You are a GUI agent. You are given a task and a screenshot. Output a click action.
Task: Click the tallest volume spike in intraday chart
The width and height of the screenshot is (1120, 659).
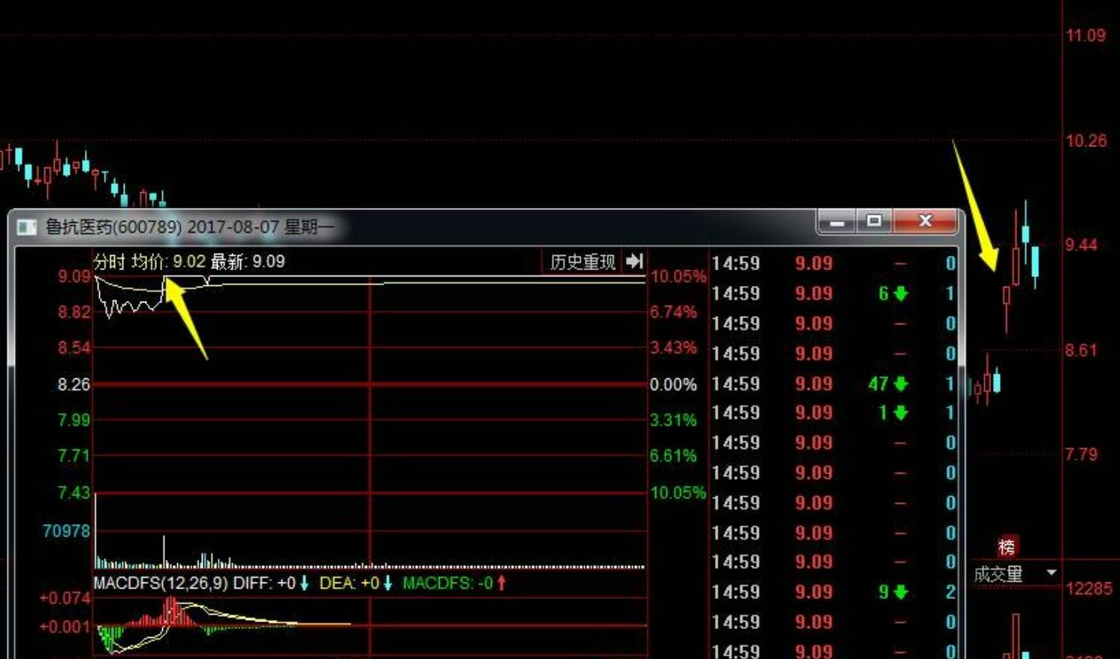click(164, 552)
